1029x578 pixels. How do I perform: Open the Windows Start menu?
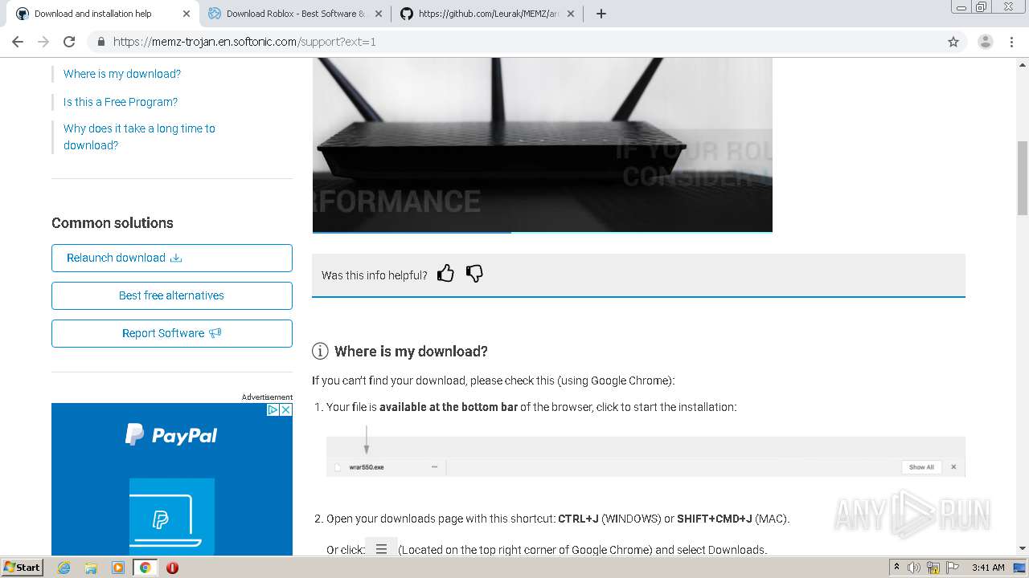point(23,568)
